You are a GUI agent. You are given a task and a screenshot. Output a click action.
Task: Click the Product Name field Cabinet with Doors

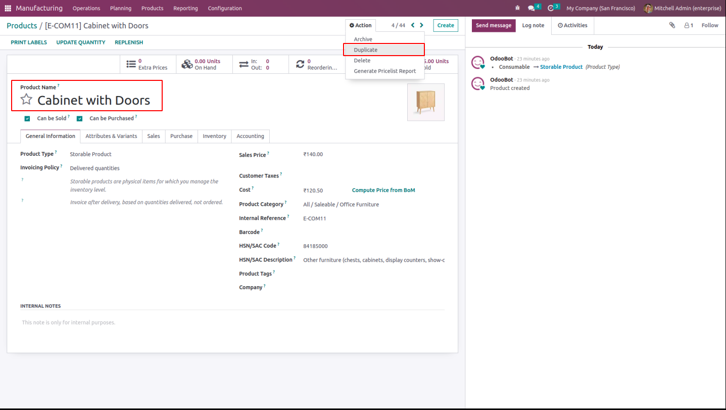click(x=93, y=100)
